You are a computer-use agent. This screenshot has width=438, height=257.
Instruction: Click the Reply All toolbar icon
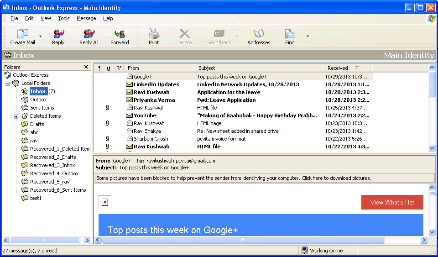[x=89, y=34]
